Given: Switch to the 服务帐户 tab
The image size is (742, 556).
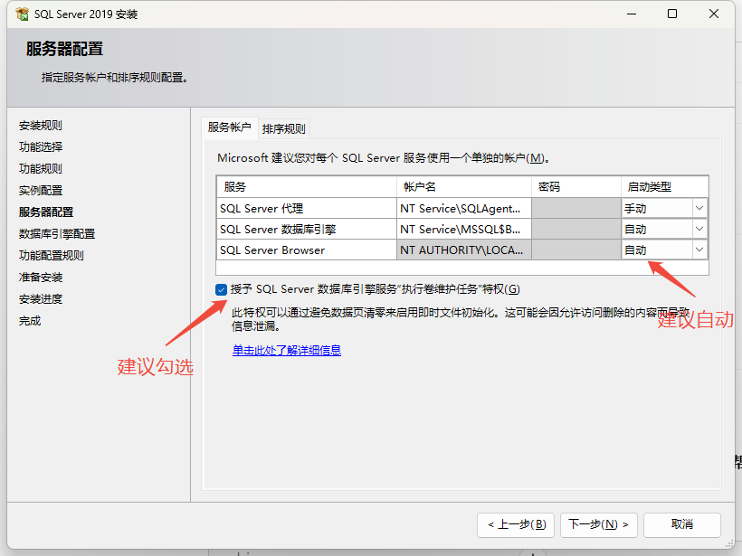Looking at the screenshot, I should tap(230, 127).
